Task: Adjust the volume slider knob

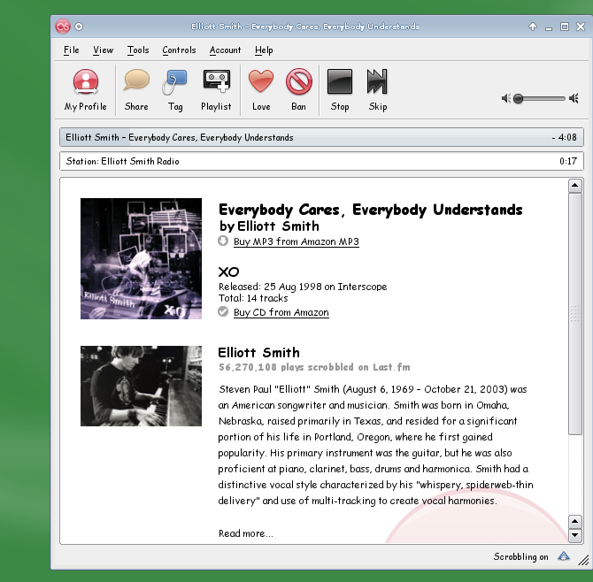Action: pos(518,99)
